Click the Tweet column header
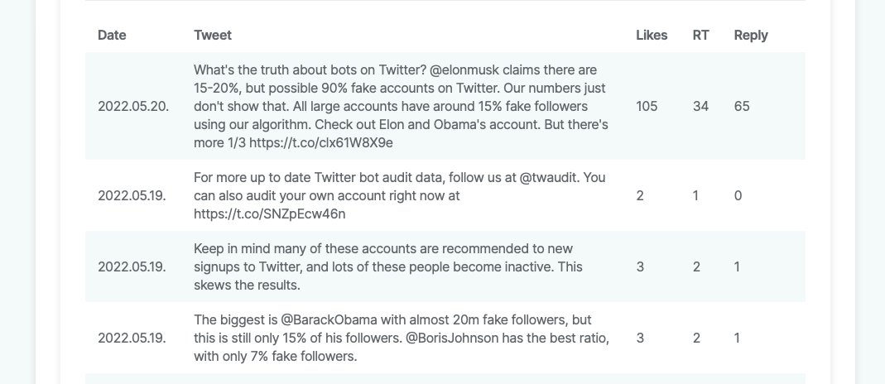Screen dimensions: 885x384 click(213, 35)
